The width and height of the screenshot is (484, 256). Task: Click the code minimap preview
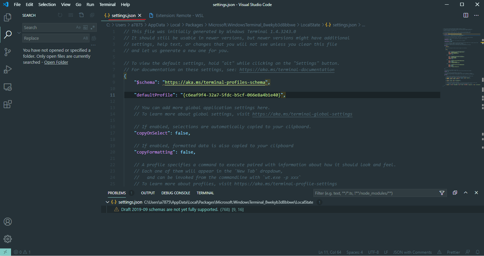pos(462,57)
